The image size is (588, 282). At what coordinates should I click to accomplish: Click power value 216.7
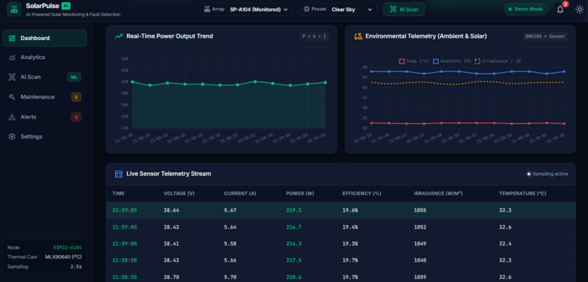point(293,227)
